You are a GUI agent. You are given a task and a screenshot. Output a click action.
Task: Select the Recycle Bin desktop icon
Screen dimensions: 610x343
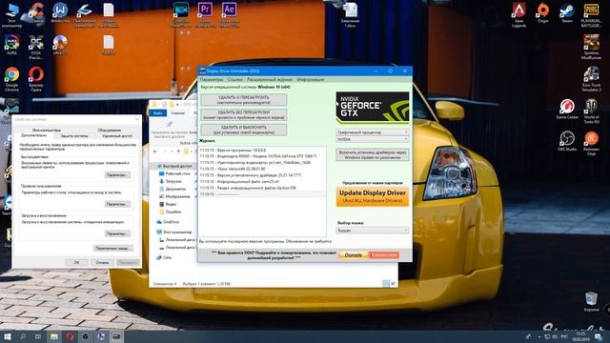(591, 301)
